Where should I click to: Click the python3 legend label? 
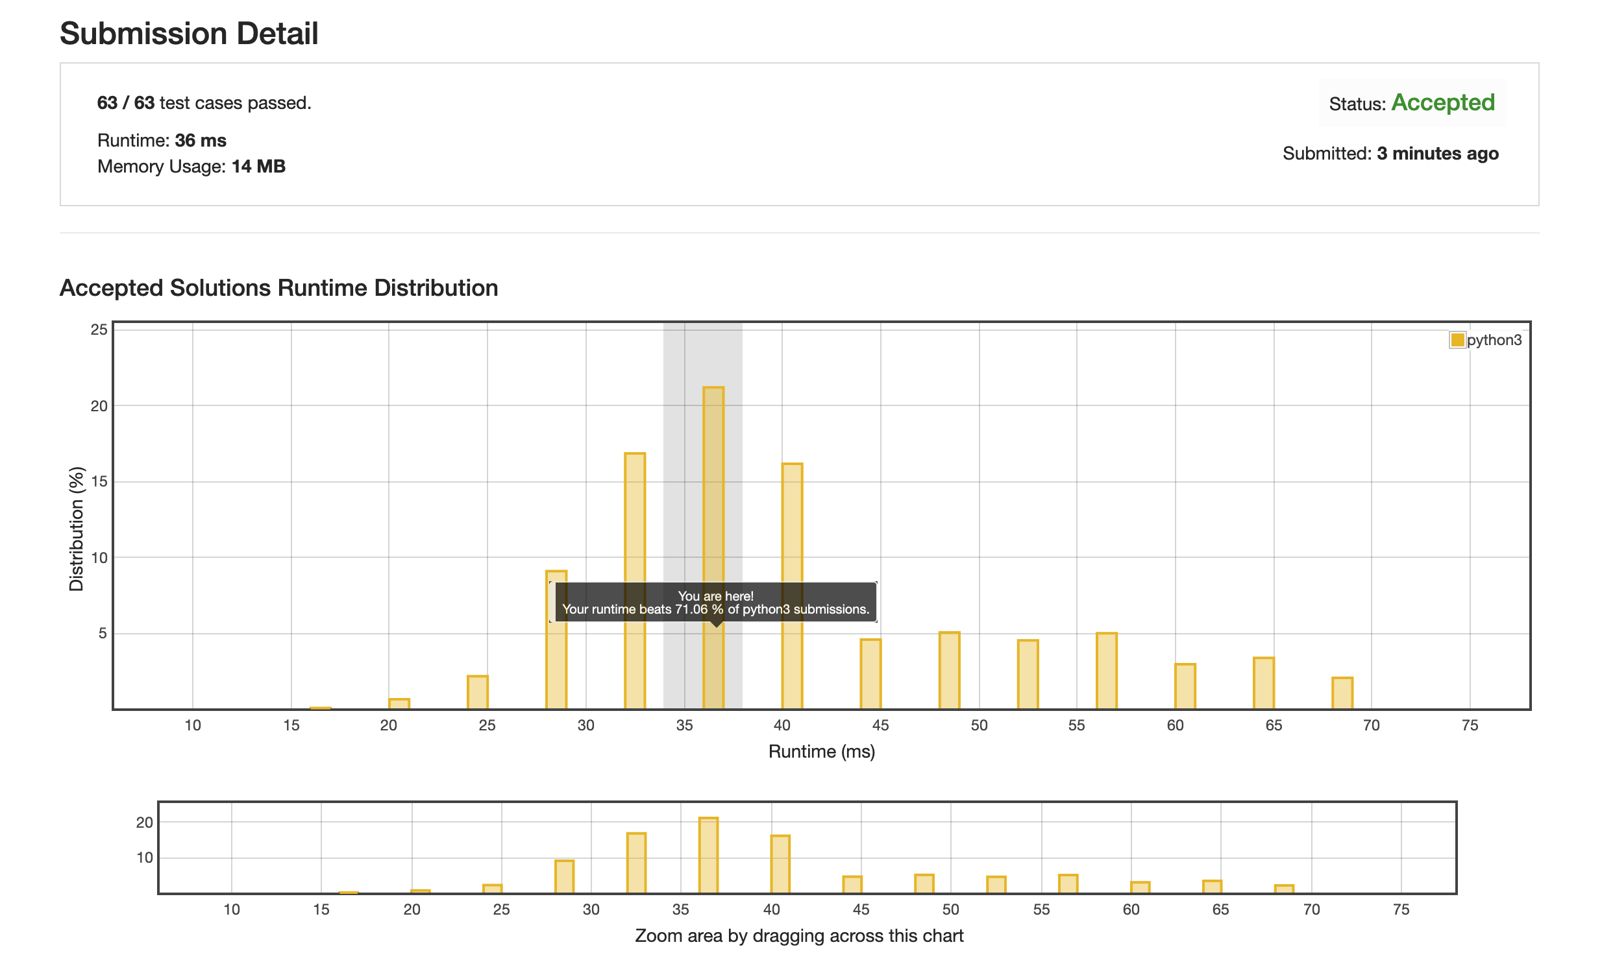(x=1494, y=340)
